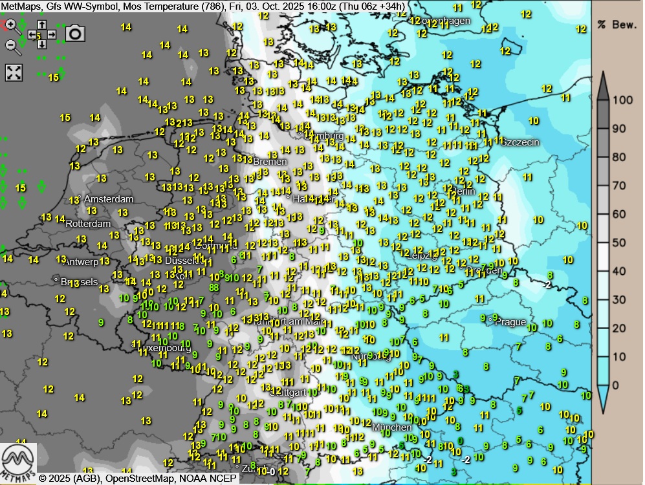Pan the map left with arrow
645x485 pixels.
pyautogui.click(x=32, y=34)
